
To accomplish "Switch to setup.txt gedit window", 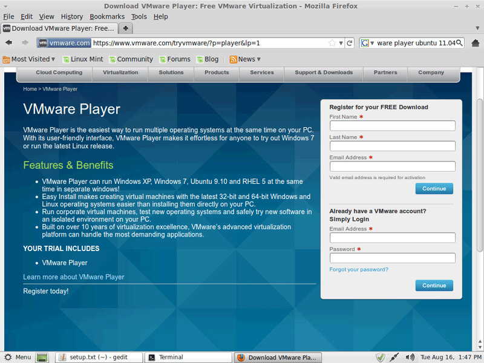I will tap(99, 358).
